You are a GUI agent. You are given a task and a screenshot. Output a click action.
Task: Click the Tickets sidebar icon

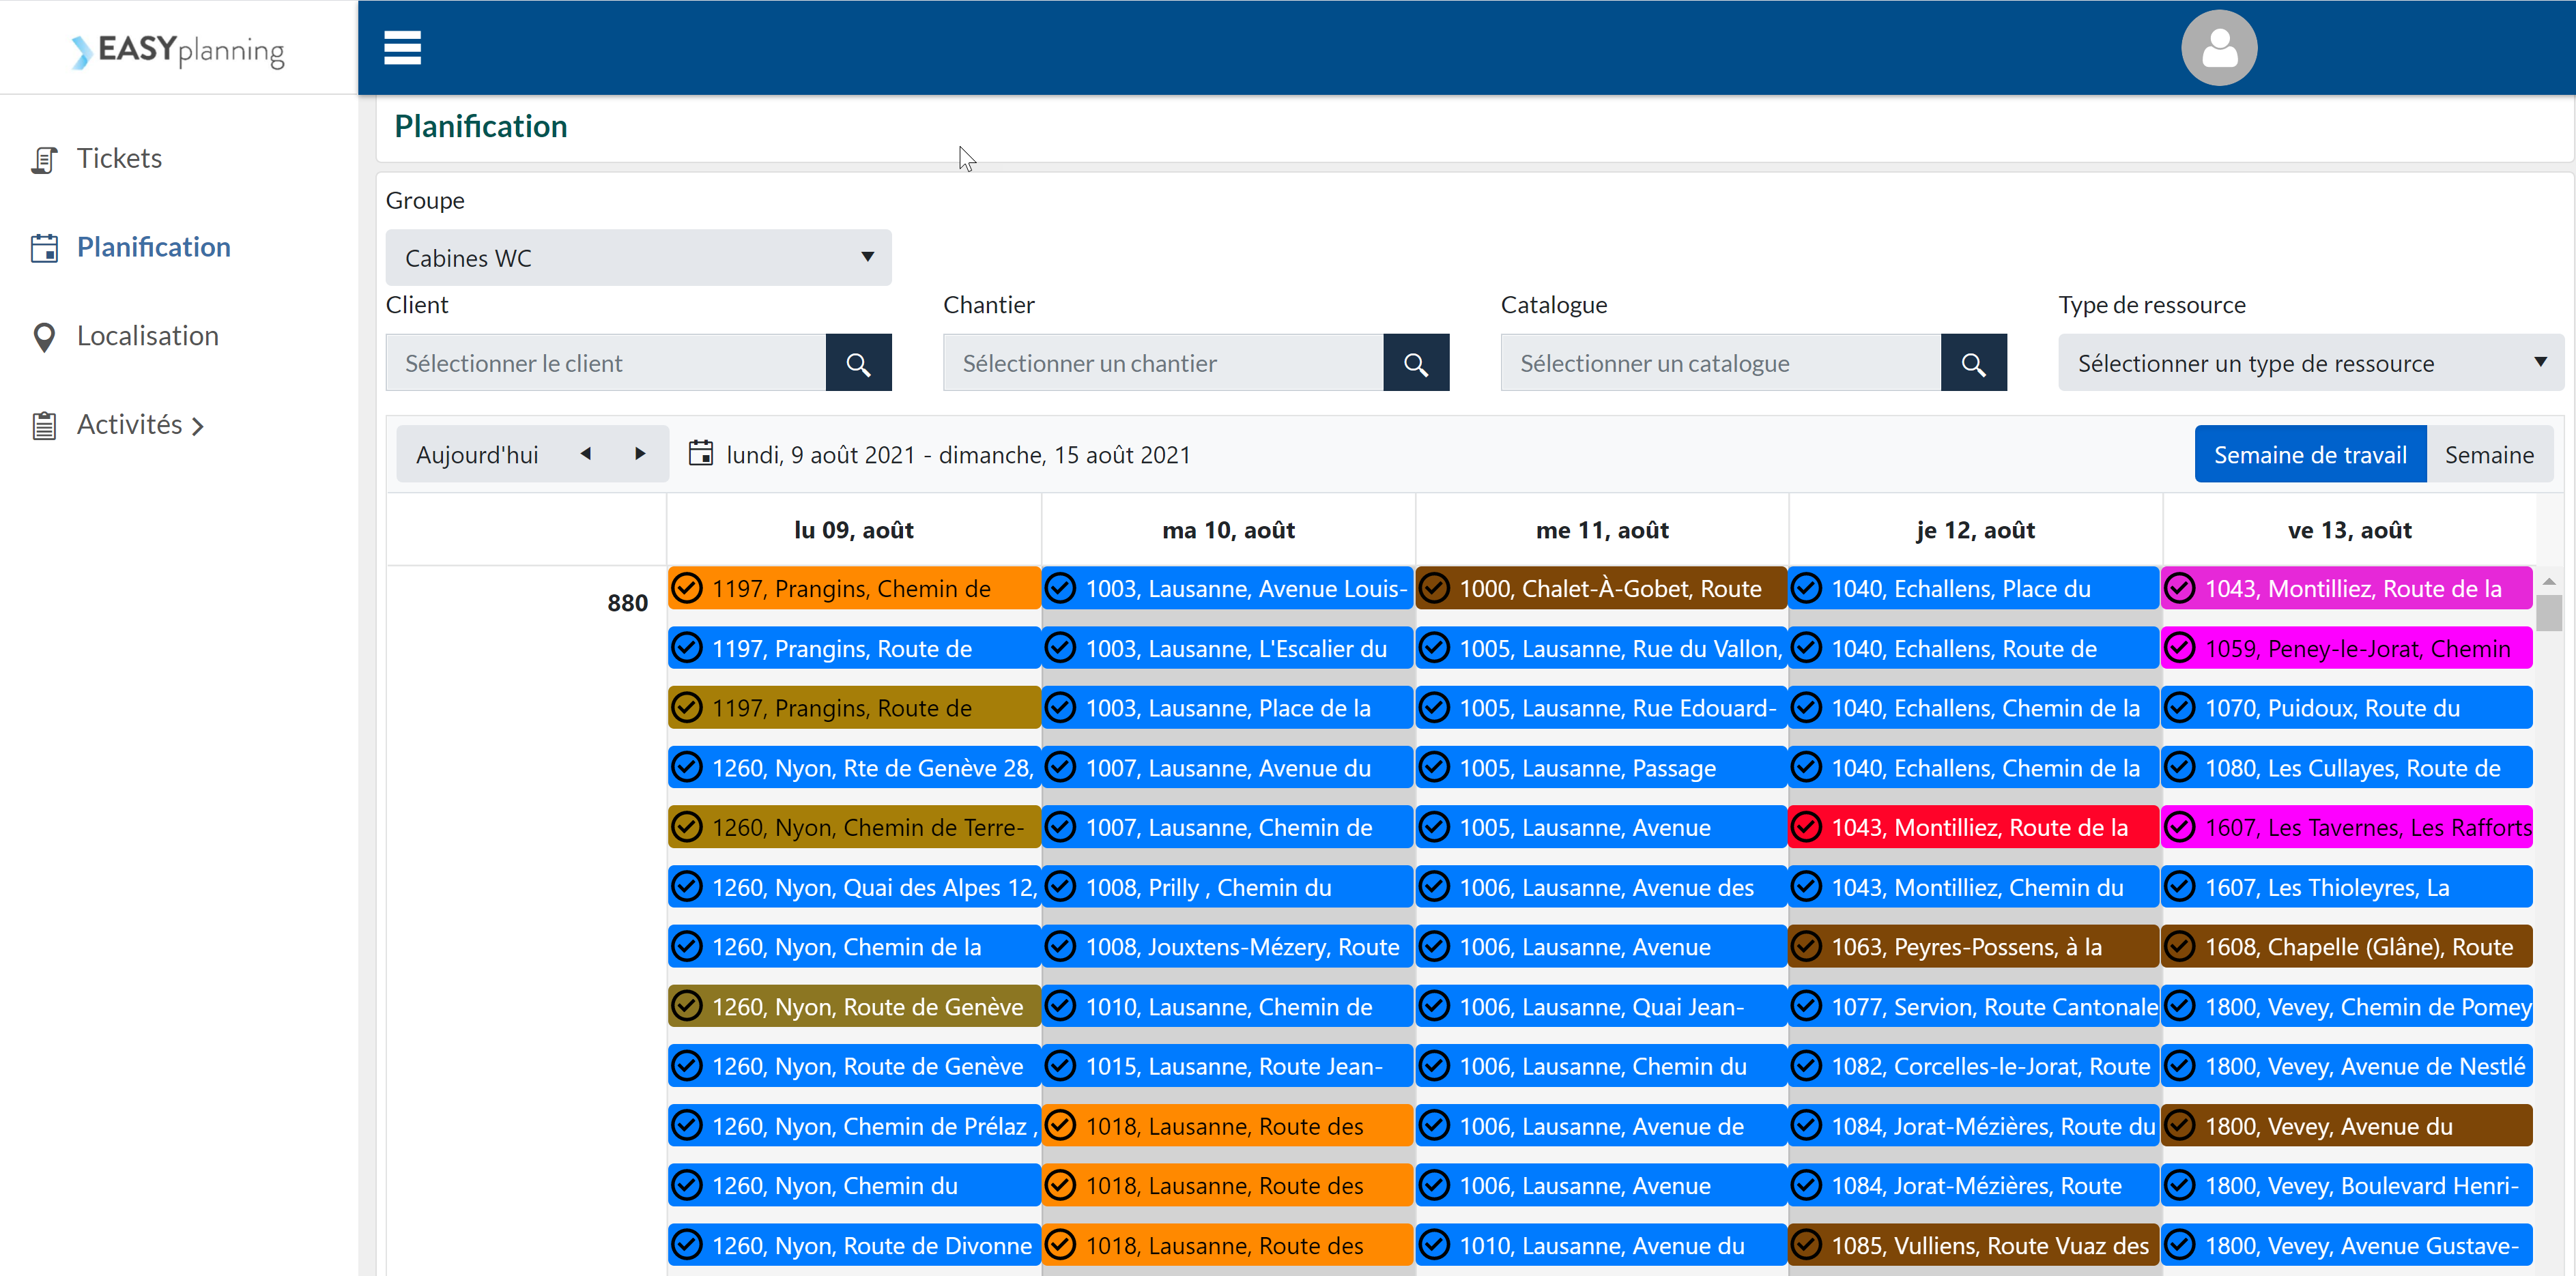44,160
